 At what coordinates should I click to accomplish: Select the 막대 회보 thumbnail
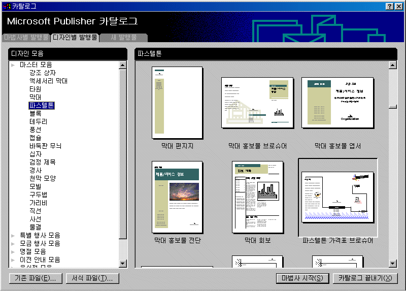(x=258, y=197)
